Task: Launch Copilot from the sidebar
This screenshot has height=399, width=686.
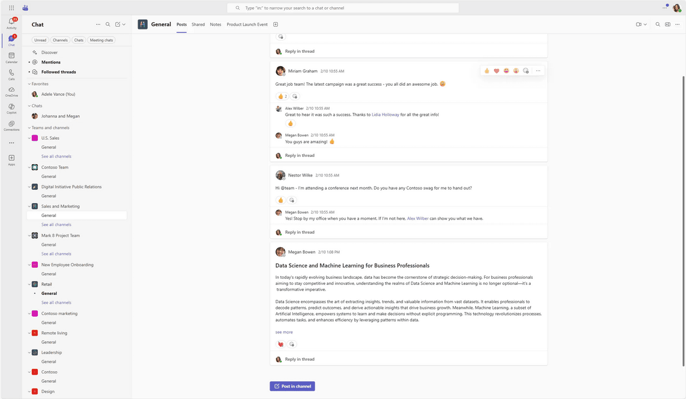Action: [x=11, y=108]
